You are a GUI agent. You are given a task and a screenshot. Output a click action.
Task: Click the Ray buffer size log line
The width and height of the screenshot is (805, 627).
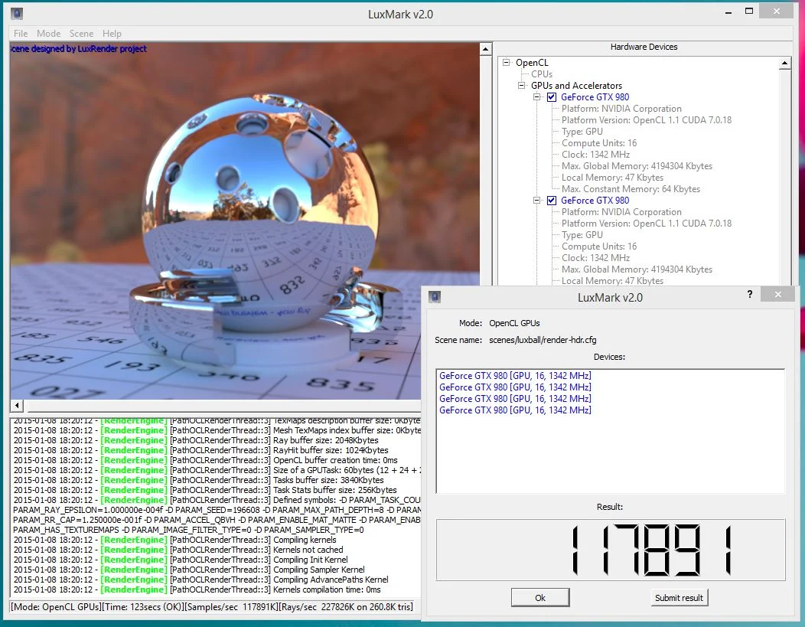[196, 441]
